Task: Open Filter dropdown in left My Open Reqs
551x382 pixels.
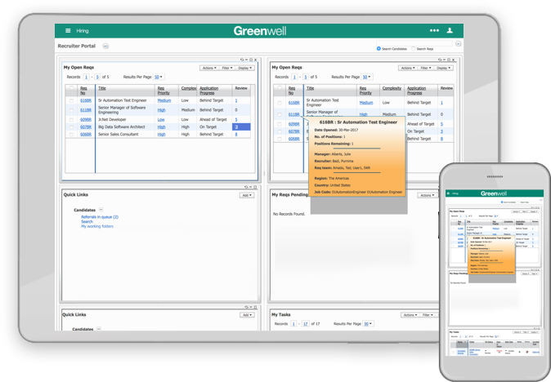Action: [227, 68]
